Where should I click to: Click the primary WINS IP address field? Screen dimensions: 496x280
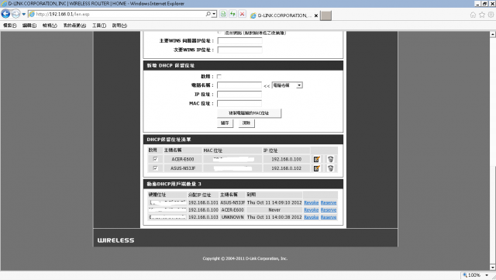pos(239,41)
